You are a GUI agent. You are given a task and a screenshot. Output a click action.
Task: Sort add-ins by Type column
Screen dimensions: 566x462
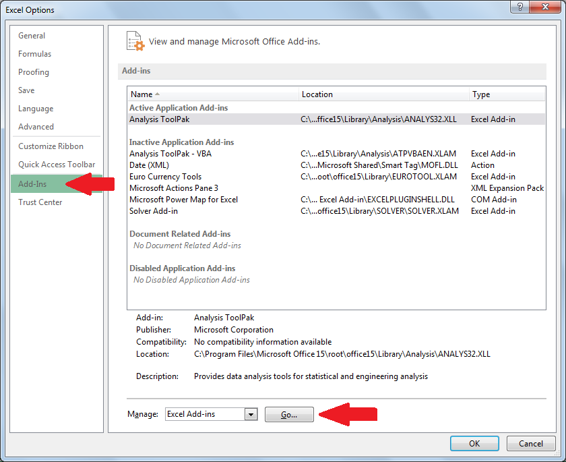(507, 94)
